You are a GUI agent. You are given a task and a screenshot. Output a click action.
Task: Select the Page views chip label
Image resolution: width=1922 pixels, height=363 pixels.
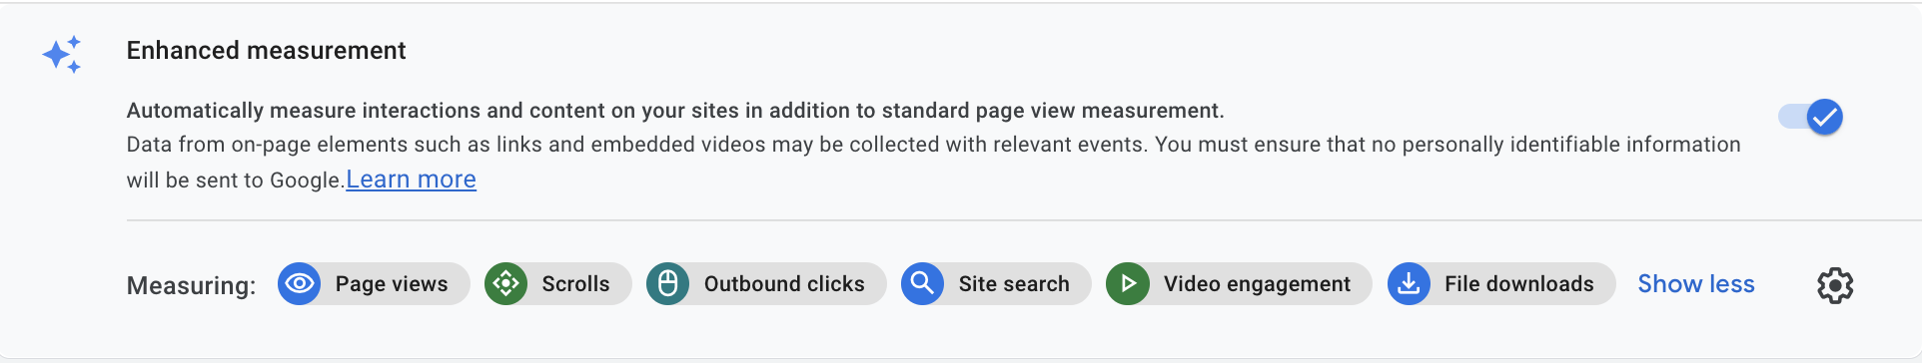(392, 284)
